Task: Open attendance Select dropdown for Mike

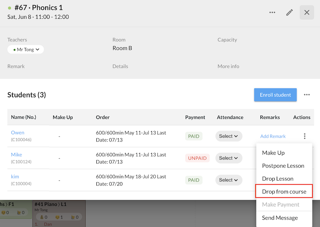Action: pos(229,158)
